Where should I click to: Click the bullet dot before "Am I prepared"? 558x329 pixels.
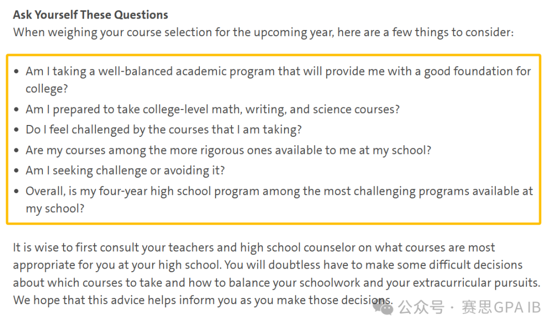click(x=18, y=109)
